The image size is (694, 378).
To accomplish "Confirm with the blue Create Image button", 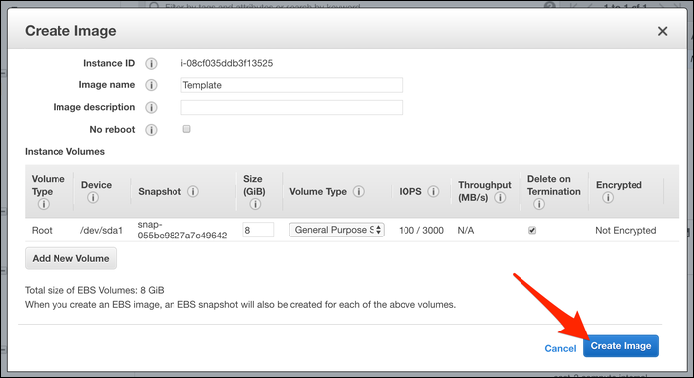I will (x=621, y=346).
